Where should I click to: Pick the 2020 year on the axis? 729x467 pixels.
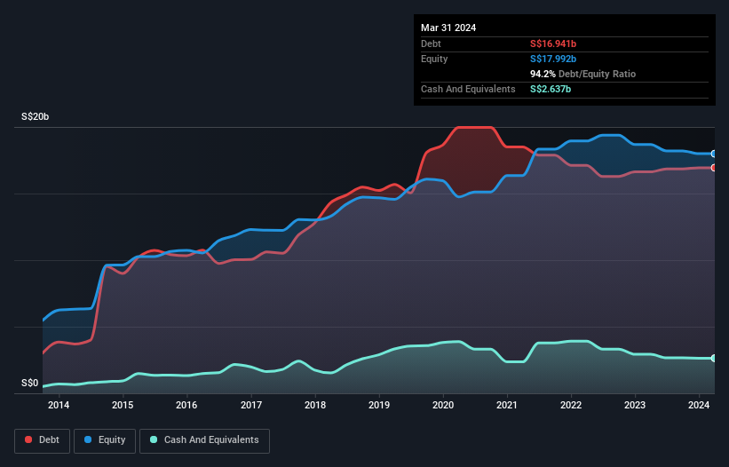pos(443,406)
